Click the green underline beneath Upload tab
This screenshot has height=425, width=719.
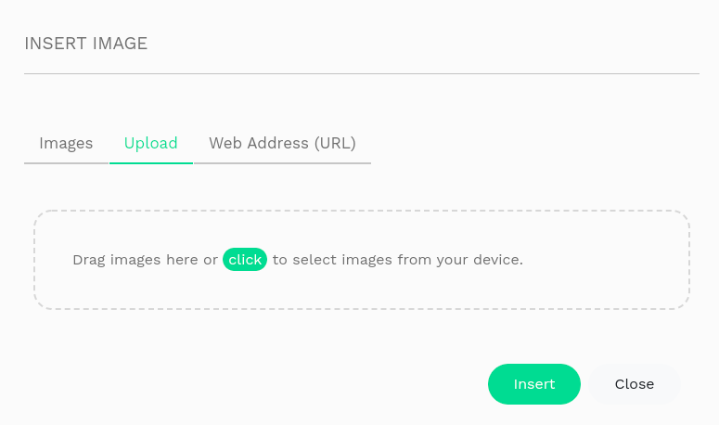[151, 163]
